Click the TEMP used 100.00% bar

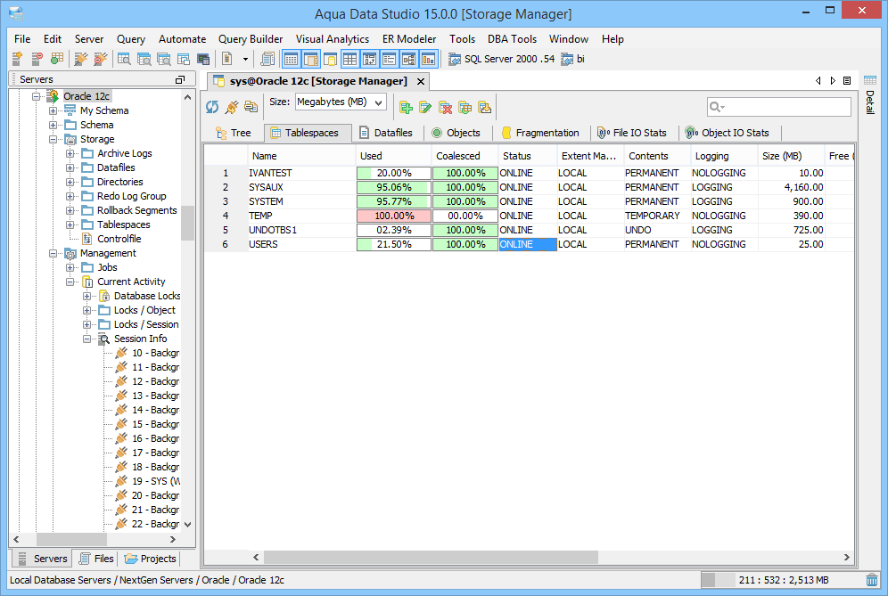click(394, 216)
